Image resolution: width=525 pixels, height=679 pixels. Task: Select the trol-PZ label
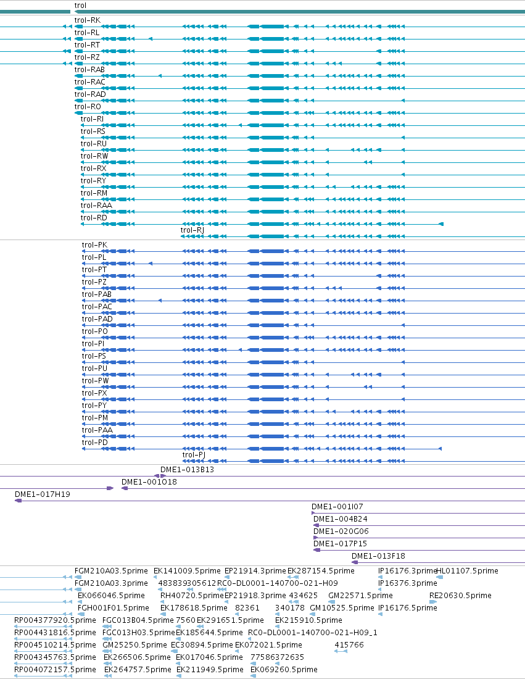click(x=94, y=282)
